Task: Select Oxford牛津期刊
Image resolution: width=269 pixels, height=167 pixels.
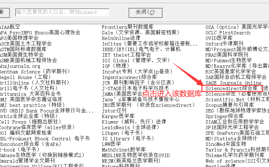Action: pos(225,44)
